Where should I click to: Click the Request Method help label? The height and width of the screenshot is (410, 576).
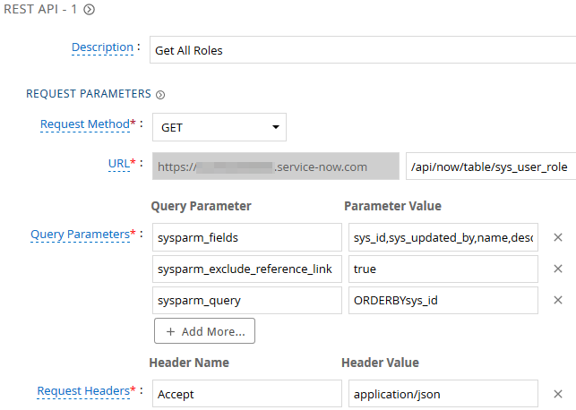tap(85, 124)
